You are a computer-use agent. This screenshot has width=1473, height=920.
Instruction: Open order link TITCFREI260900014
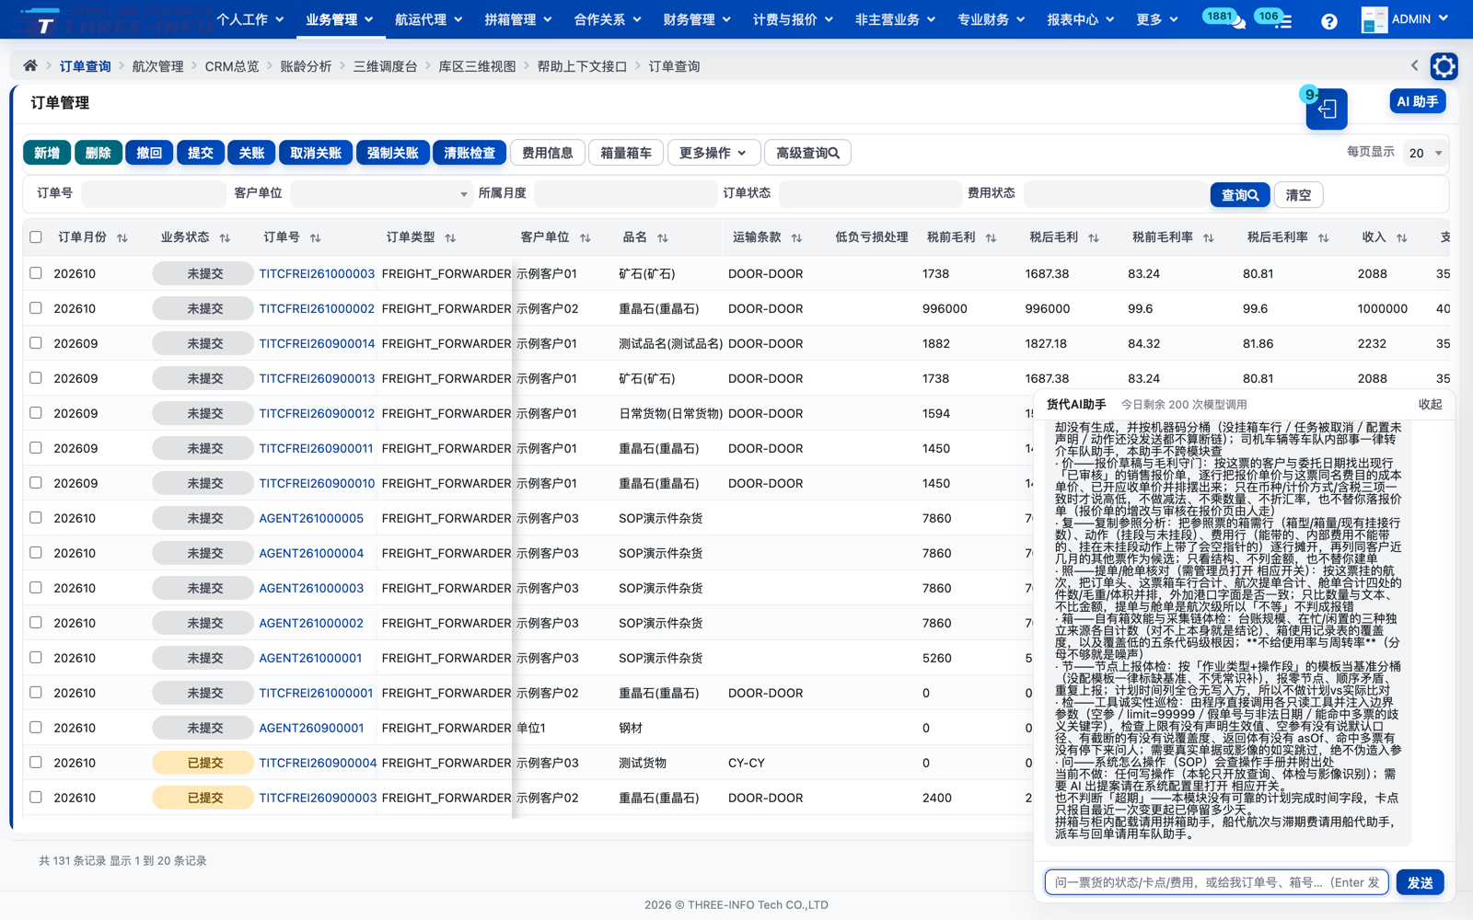tap(317, 343)
